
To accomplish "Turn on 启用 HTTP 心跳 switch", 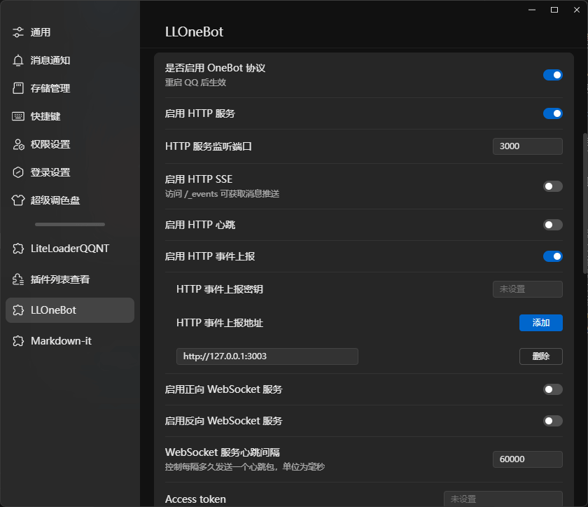I will [x=553, y=225].
